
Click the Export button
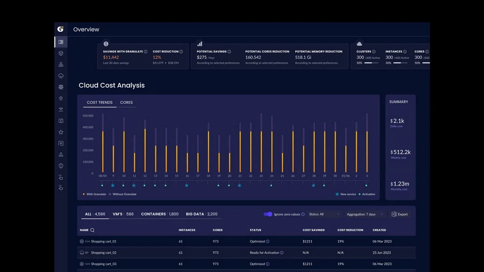400,214
